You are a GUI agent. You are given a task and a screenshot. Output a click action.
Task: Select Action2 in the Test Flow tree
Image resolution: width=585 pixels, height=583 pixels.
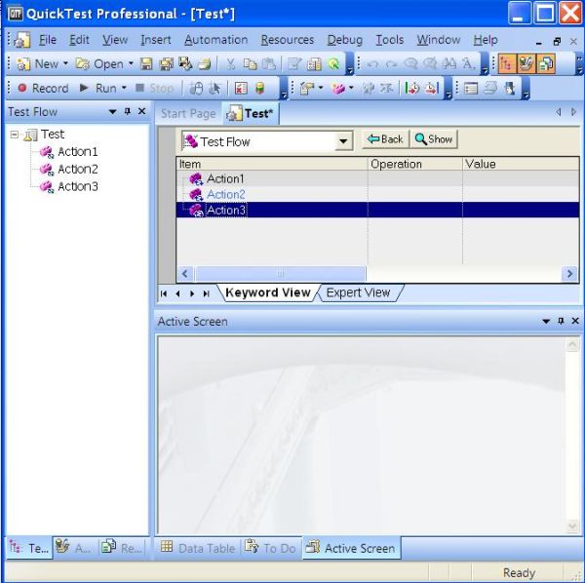click(x=78, y=169)
